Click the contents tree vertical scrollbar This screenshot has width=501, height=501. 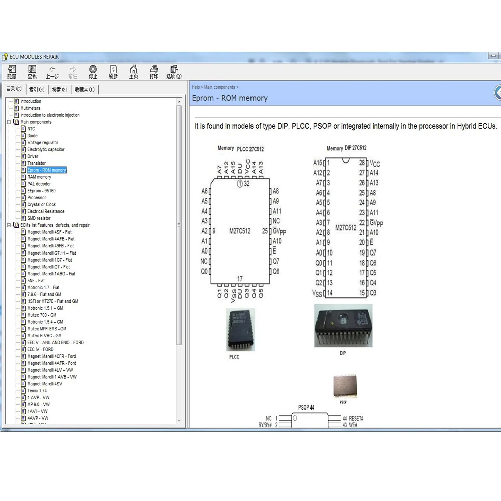(179, 225)
